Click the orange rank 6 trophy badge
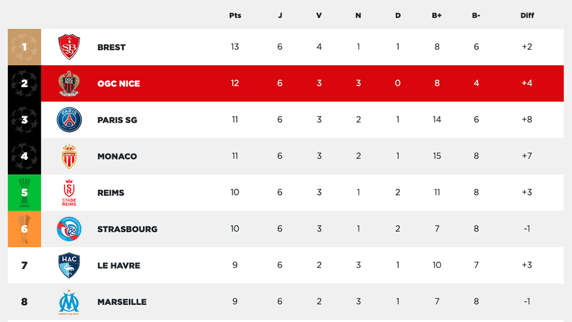The height and width of the screenshot is (322, 572). tap(24, 229)
